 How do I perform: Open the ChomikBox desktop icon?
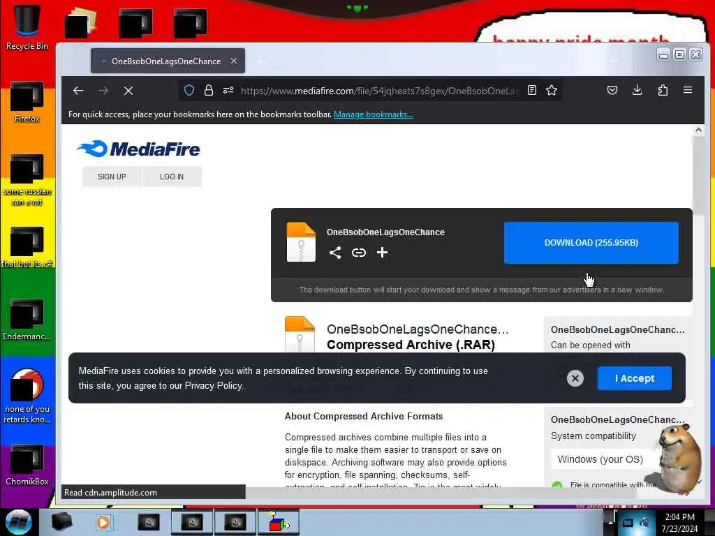click(x=27, y=466)
